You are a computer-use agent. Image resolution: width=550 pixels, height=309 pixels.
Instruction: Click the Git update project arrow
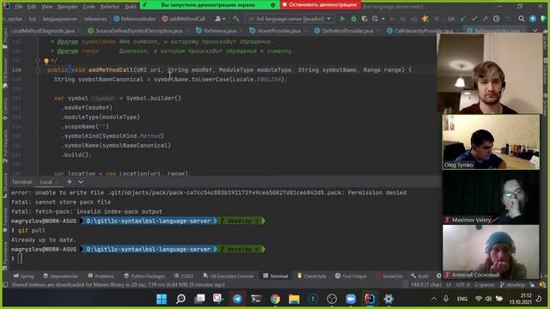[x=463, y=19]
